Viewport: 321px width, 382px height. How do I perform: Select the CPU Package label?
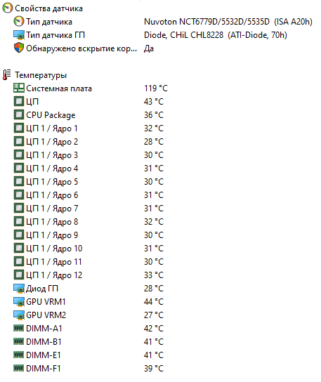[x=51, y=115]
